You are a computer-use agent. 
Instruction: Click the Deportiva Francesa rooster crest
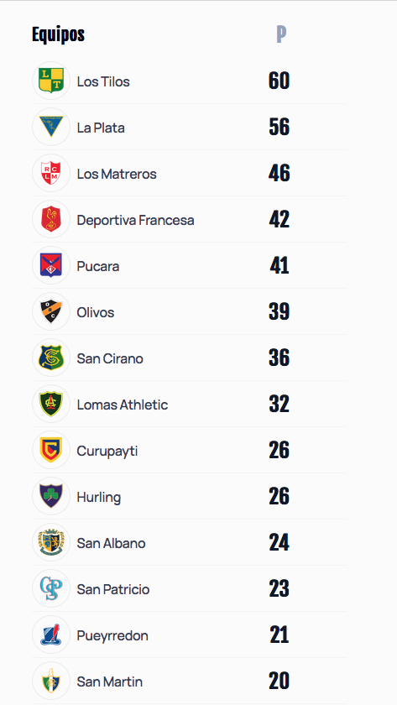click(x=51, y=219)
